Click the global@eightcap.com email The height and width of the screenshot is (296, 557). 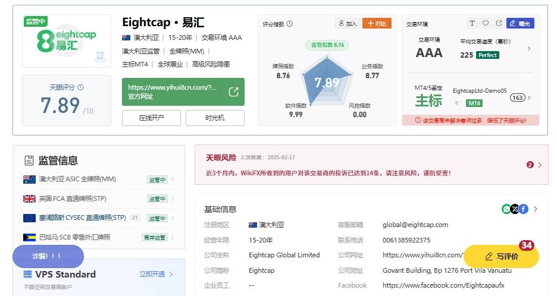[415, 225]
